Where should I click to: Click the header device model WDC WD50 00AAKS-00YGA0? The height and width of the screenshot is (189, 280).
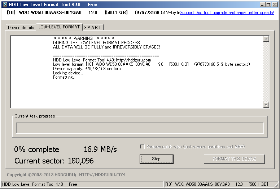click(50, 13)
